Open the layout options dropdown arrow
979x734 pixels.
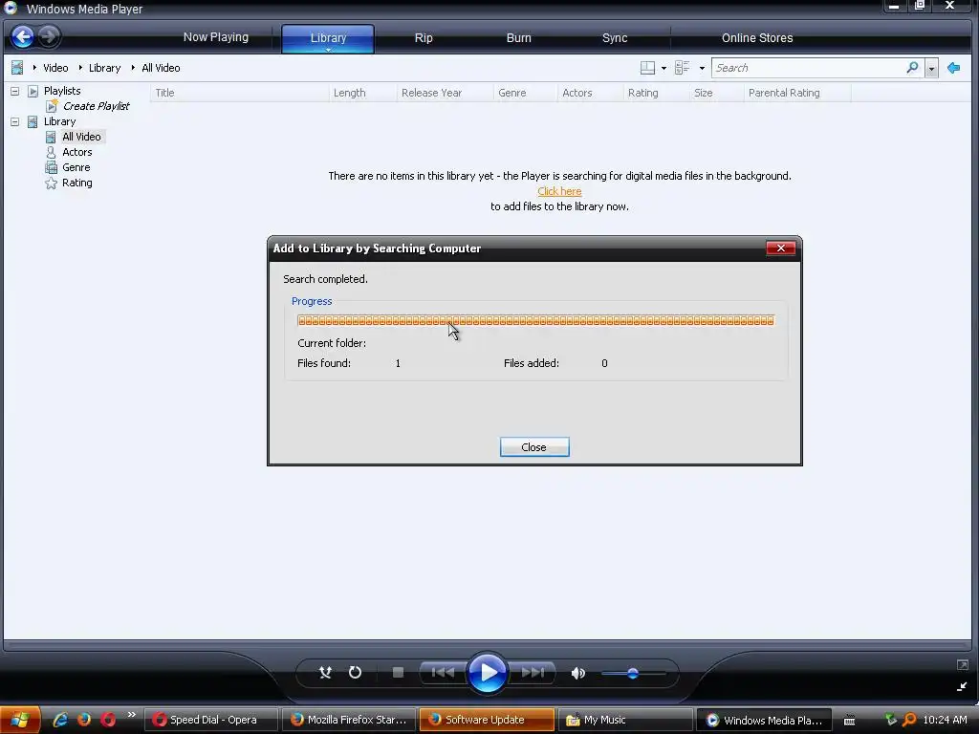click(664, 68)
